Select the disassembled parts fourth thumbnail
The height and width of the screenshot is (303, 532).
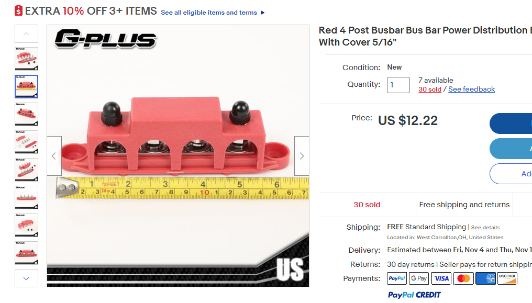tap(27, 142)
